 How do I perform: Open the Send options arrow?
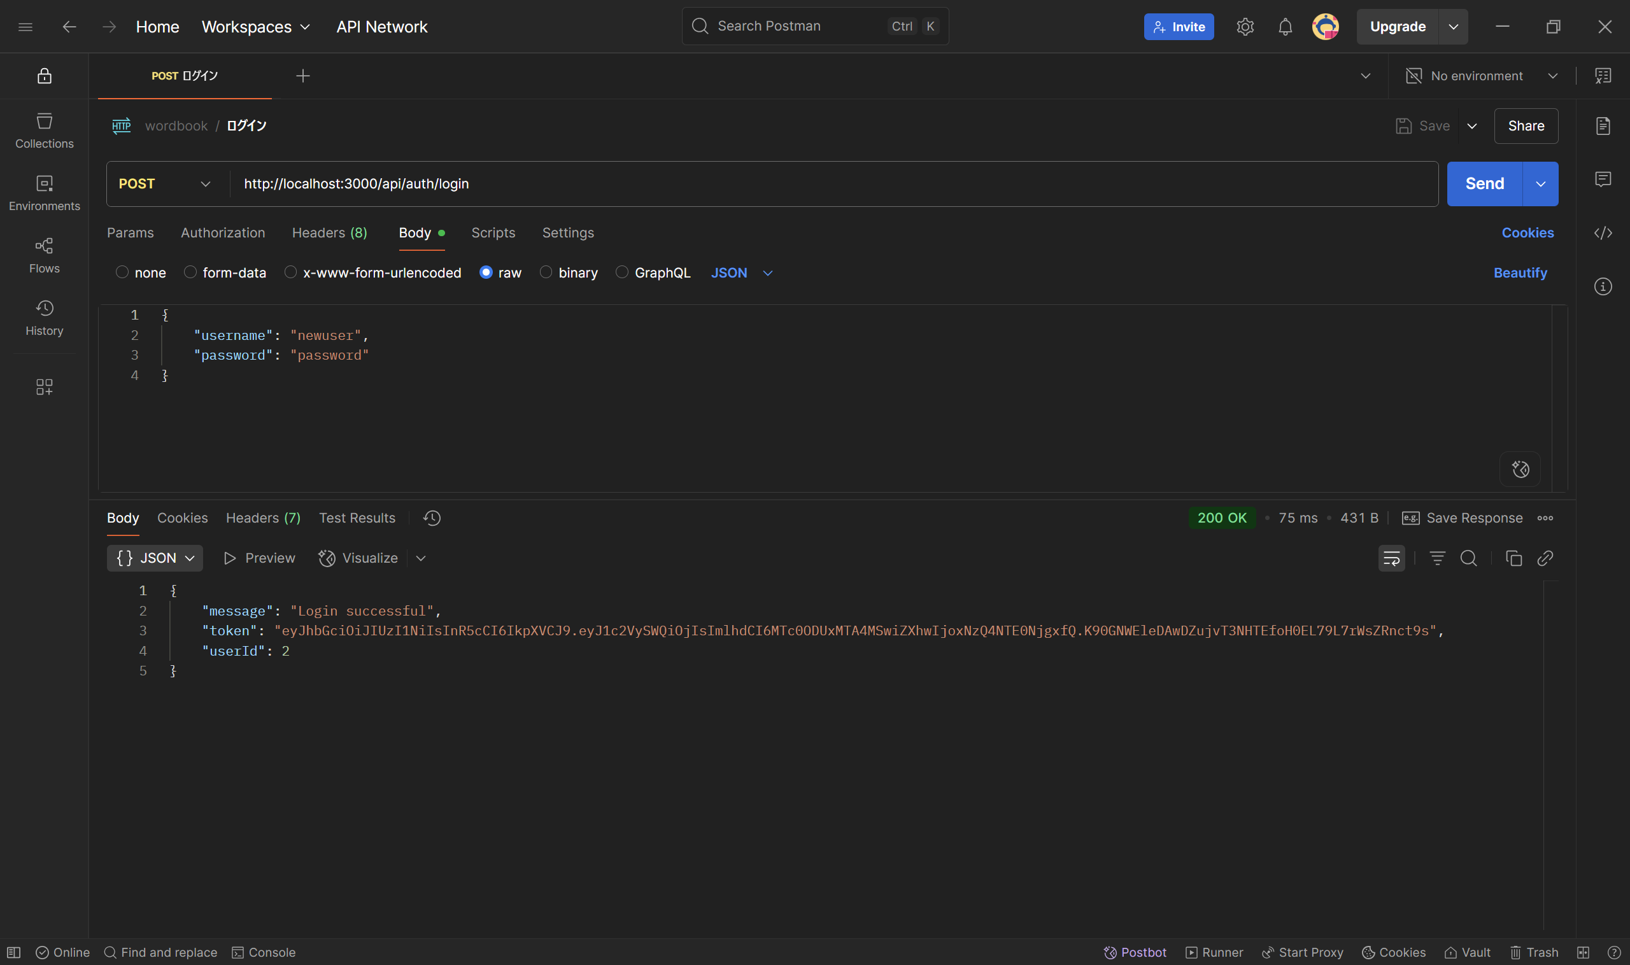point(1541,184)
